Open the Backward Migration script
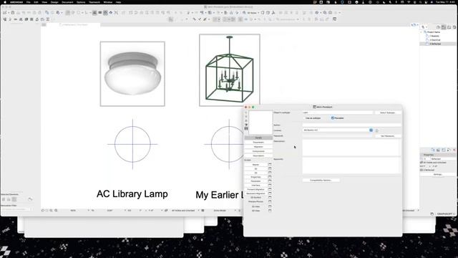This screenshot has width=458, height=258. pyautogui.click(x=256, y=193)
